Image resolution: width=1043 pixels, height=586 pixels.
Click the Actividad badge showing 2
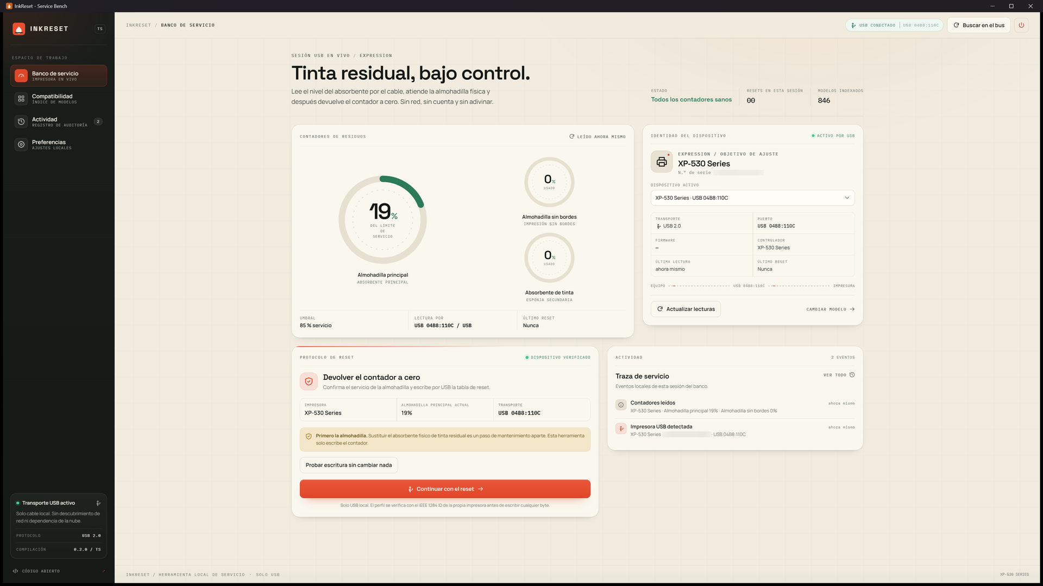pyautogui.click(x=98, y=122)
